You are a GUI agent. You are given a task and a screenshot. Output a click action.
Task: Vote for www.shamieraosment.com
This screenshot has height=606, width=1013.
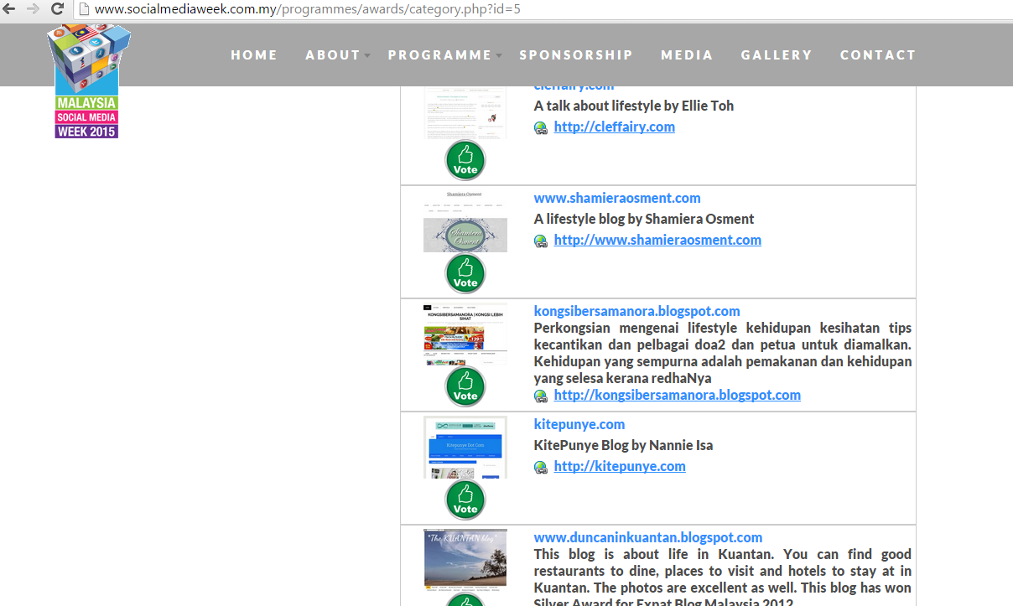tap(465, 273)
